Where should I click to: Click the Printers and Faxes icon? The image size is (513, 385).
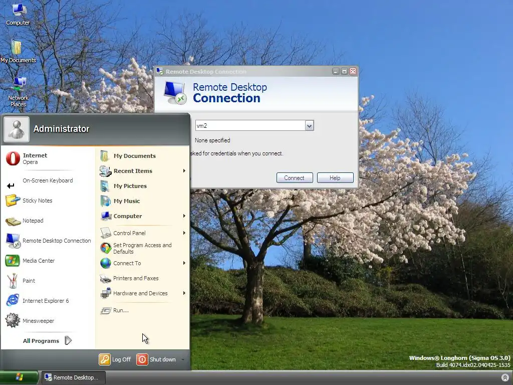point(105,279)
